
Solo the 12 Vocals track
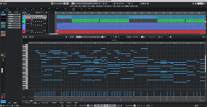click(x=29, y=16)
